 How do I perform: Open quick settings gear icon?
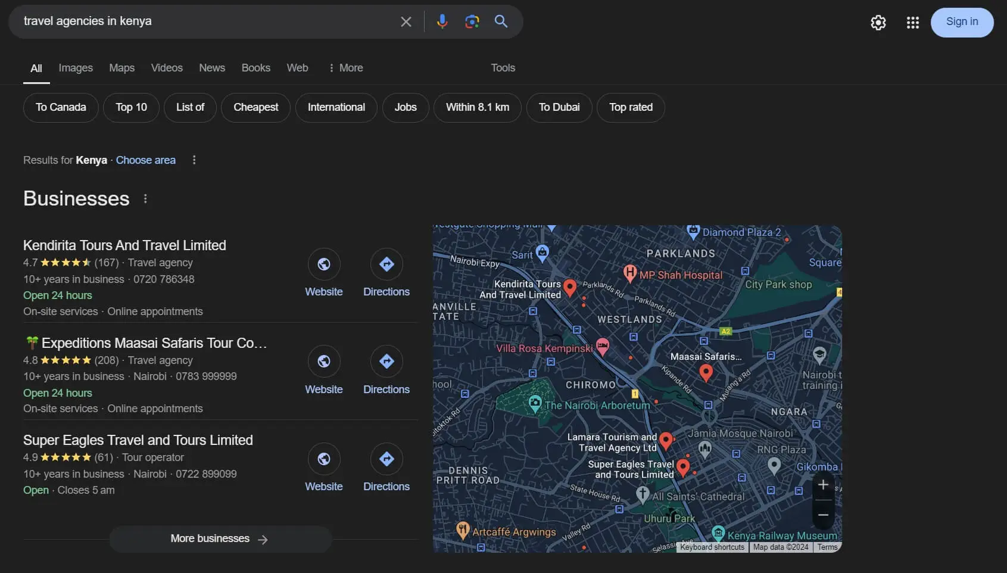(x=878, y=23)
